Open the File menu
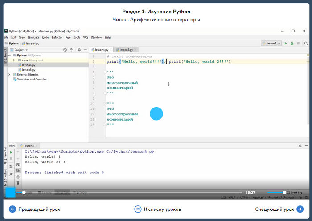Screen dimensions: 312x221 (x=6, y=37)
